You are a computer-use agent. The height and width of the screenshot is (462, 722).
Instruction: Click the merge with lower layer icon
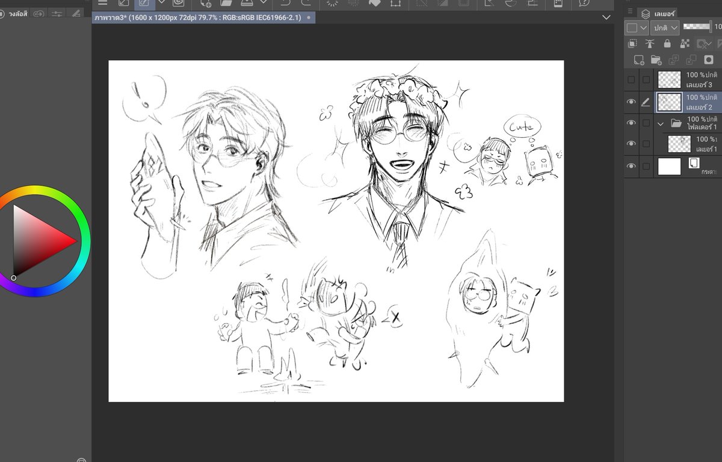tap(691, 60)
